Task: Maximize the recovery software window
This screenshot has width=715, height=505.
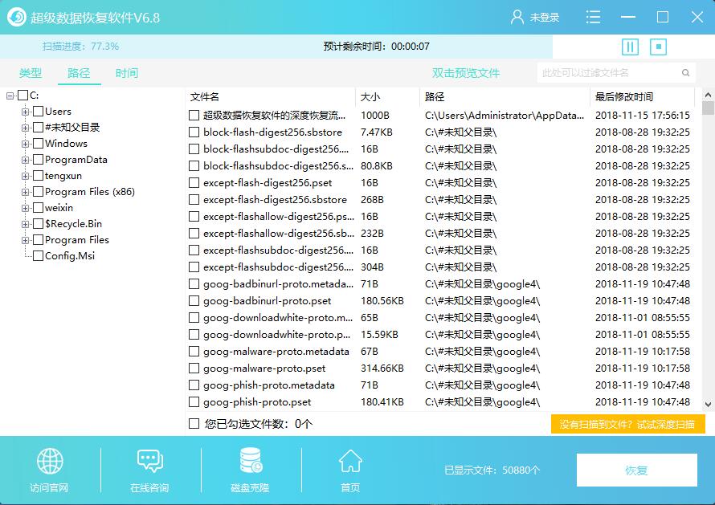Action: pos(663,18)
